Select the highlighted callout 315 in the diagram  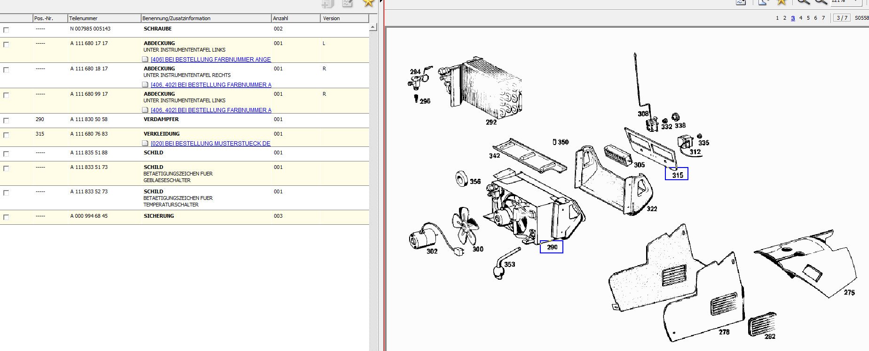pyautogui.click(x=677, y=174)
